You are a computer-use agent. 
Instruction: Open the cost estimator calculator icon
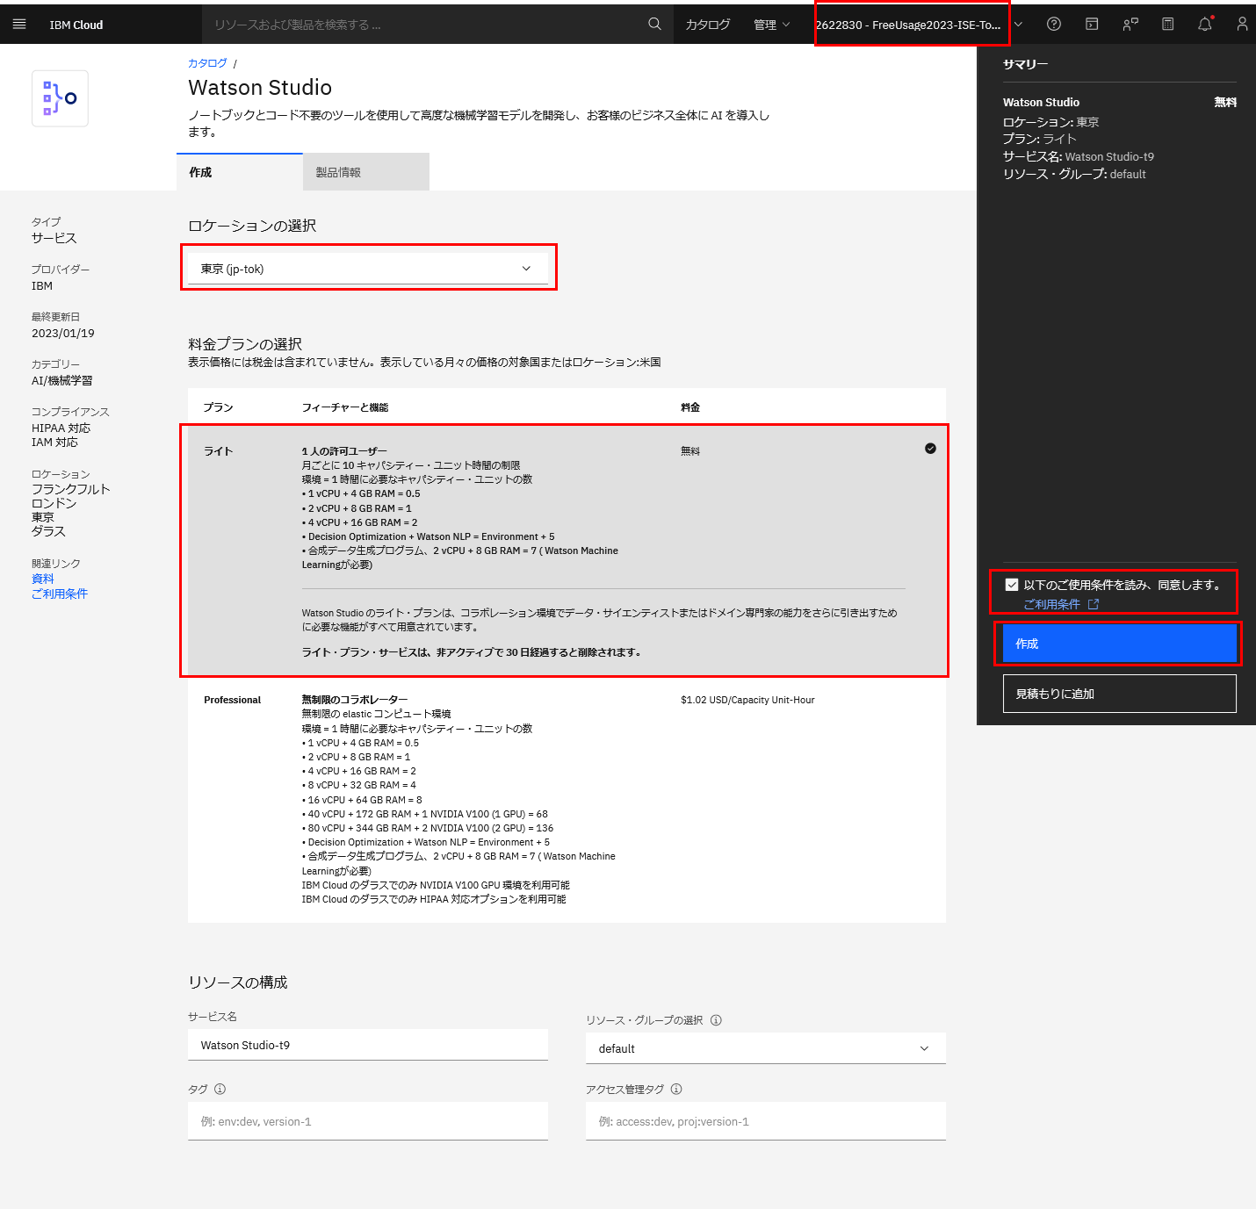click(1167, 24)
